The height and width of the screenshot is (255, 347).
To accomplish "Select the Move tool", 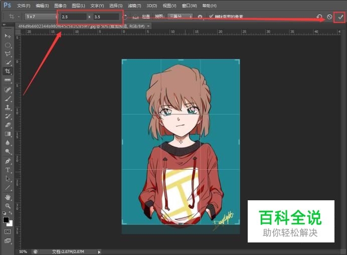I will [8, 36].
